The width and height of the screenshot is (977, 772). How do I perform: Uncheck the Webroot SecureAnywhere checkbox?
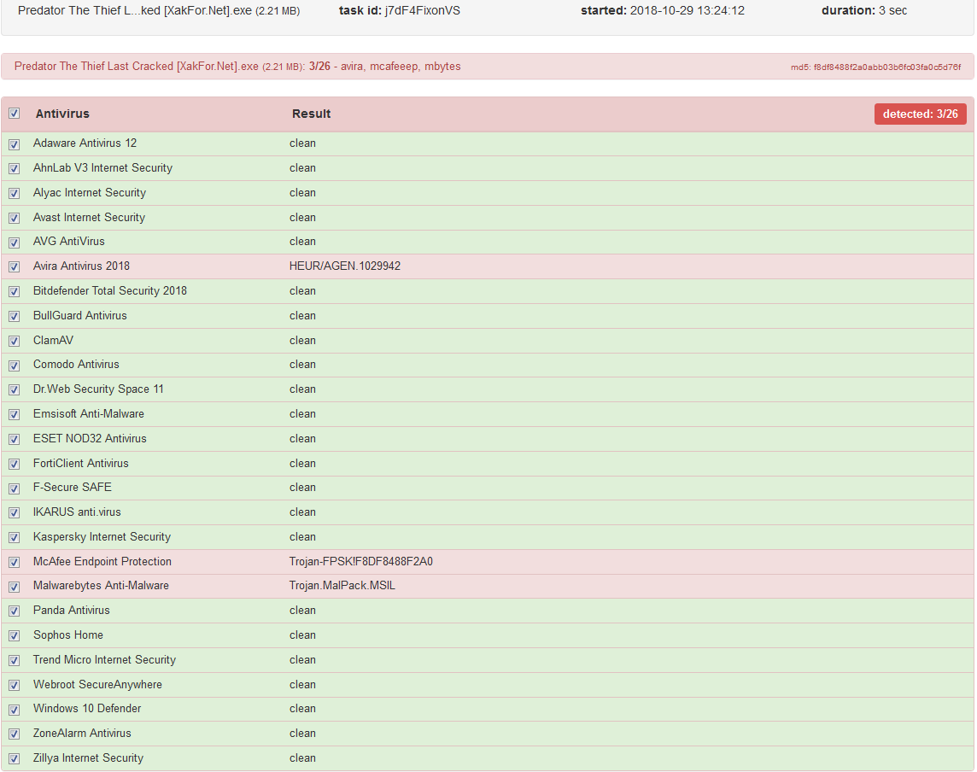[x=15, y=686]
